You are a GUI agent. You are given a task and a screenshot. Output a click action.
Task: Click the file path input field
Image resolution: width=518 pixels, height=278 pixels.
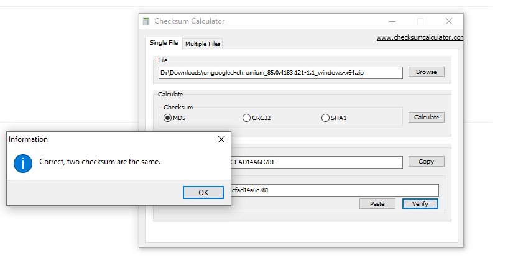click(280, 73)
